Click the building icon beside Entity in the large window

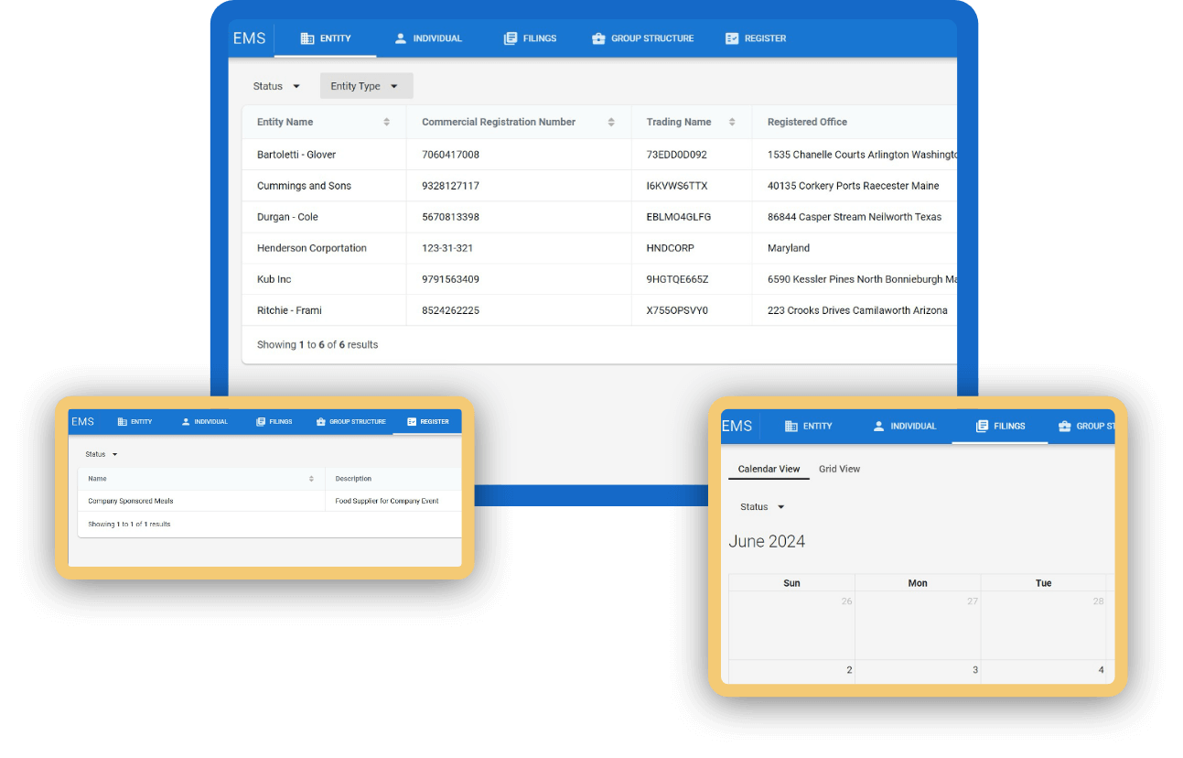tap(307, 38)
